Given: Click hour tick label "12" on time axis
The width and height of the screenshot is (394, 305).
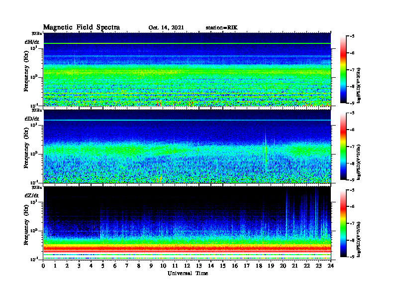Looking at the screenshot, I should (x=187, y=266).
